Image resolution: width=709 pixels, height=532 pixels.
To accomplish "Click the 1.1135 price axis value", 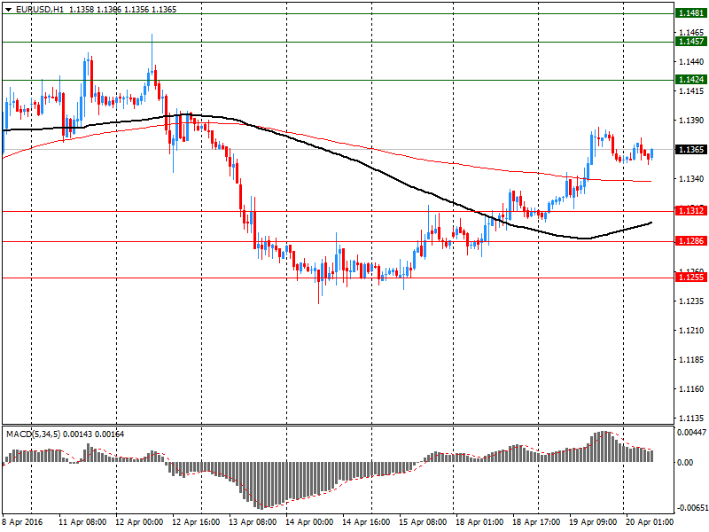I will (692, 419).
